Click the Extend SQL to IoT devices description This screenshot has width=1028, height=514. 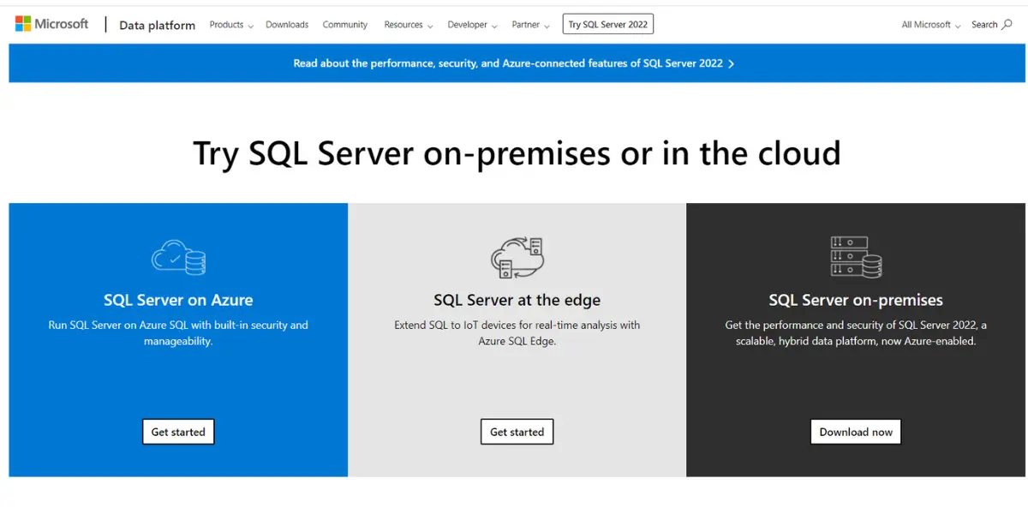pyautogui.click(x=517, y=333)
